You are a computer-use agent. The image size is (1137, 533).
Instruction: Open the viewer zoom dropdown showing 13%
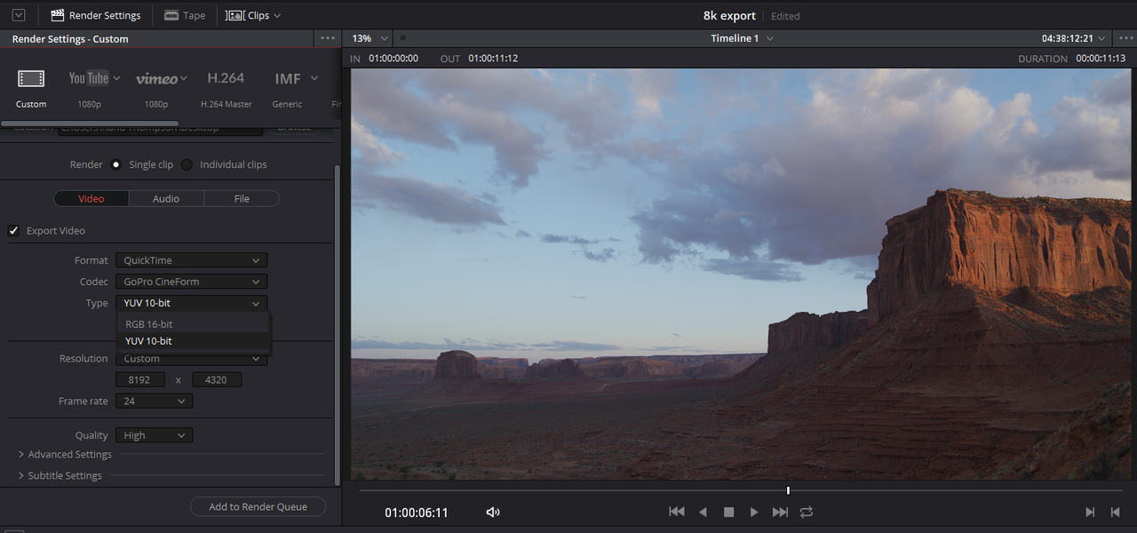[370, 38]
